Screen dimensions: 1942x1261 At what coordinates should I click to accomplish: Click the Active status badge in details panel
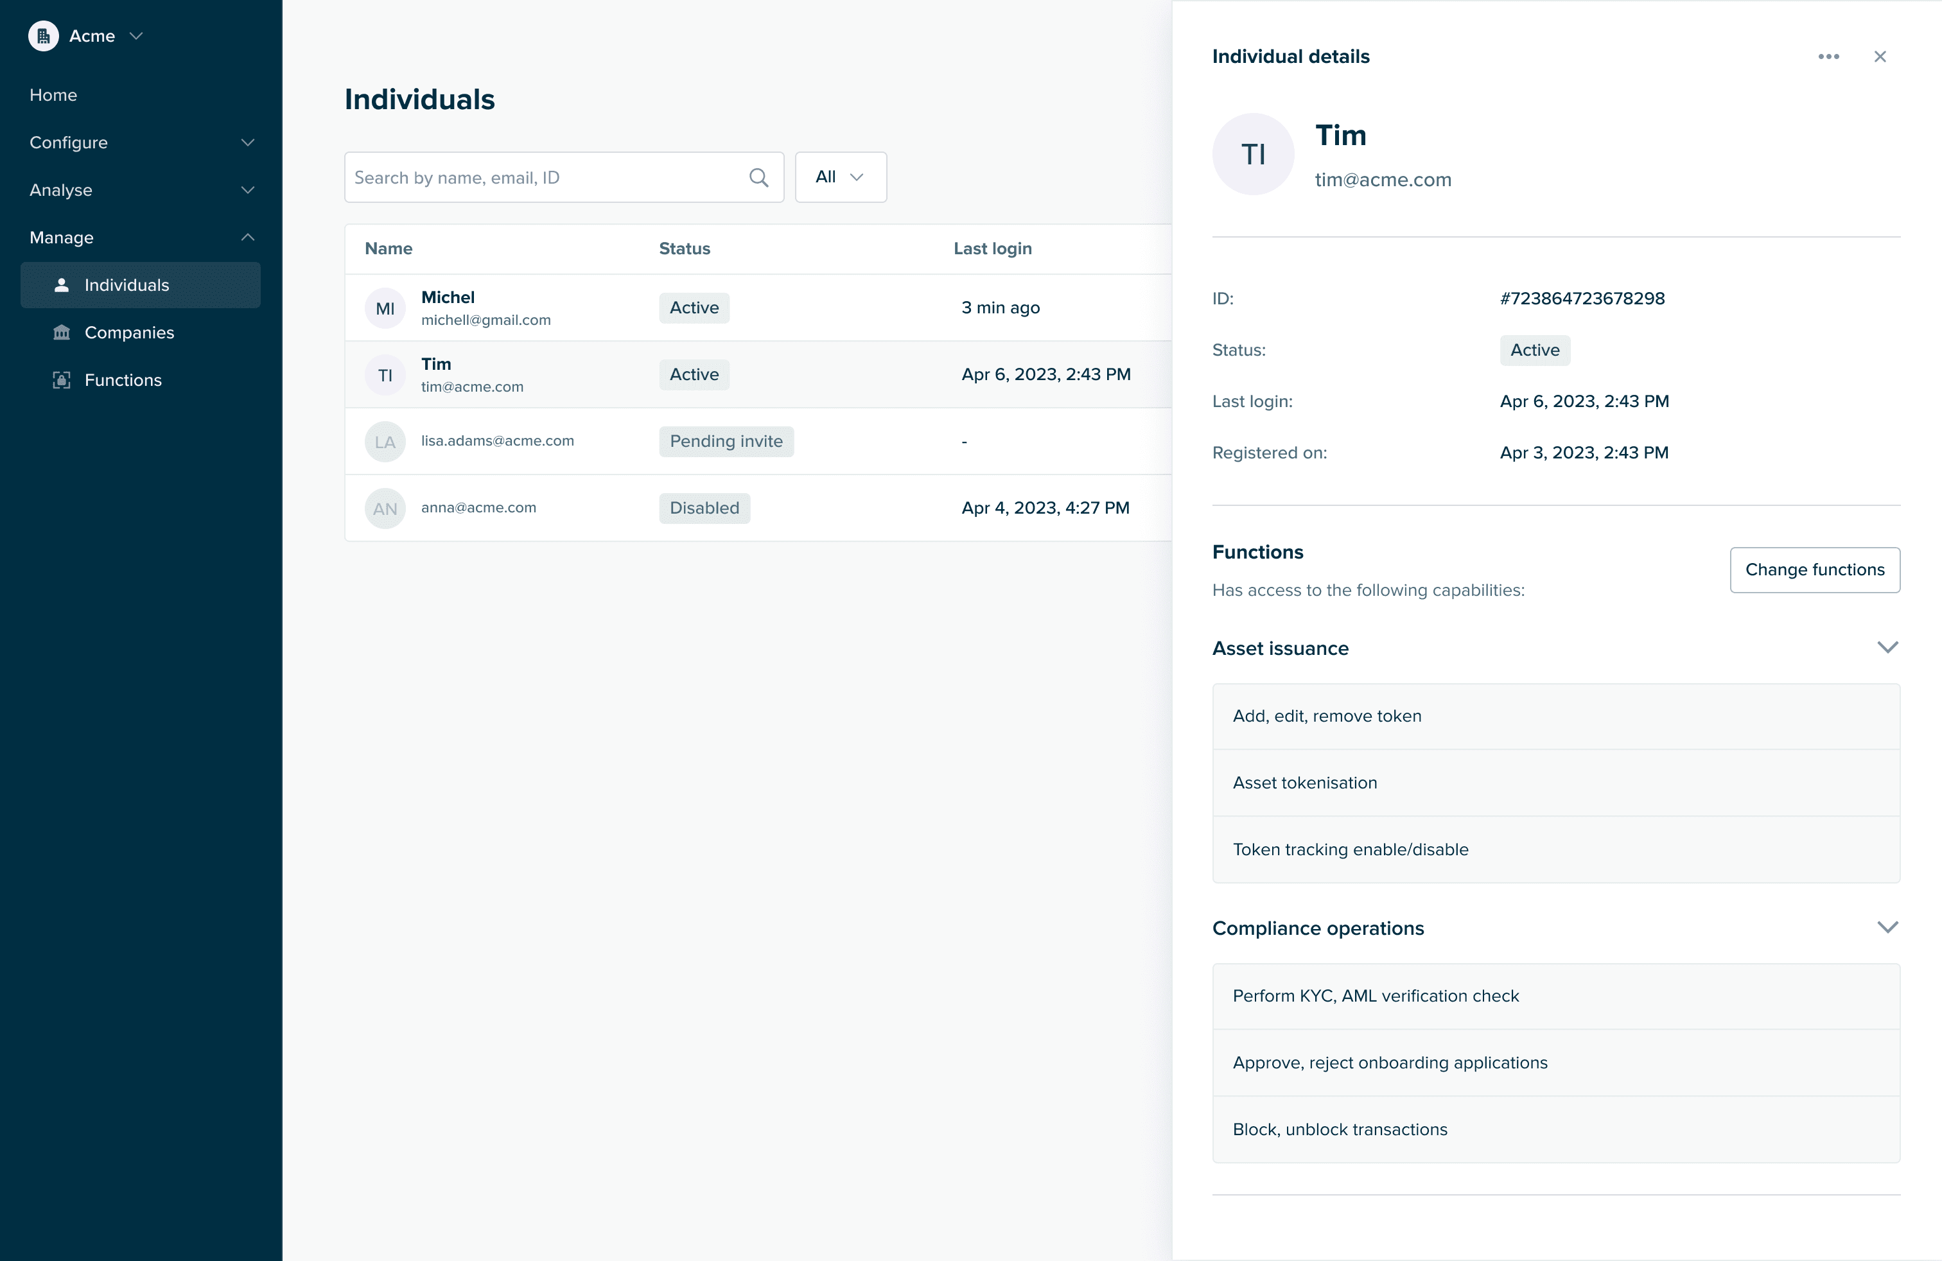tap(1534, 350)
